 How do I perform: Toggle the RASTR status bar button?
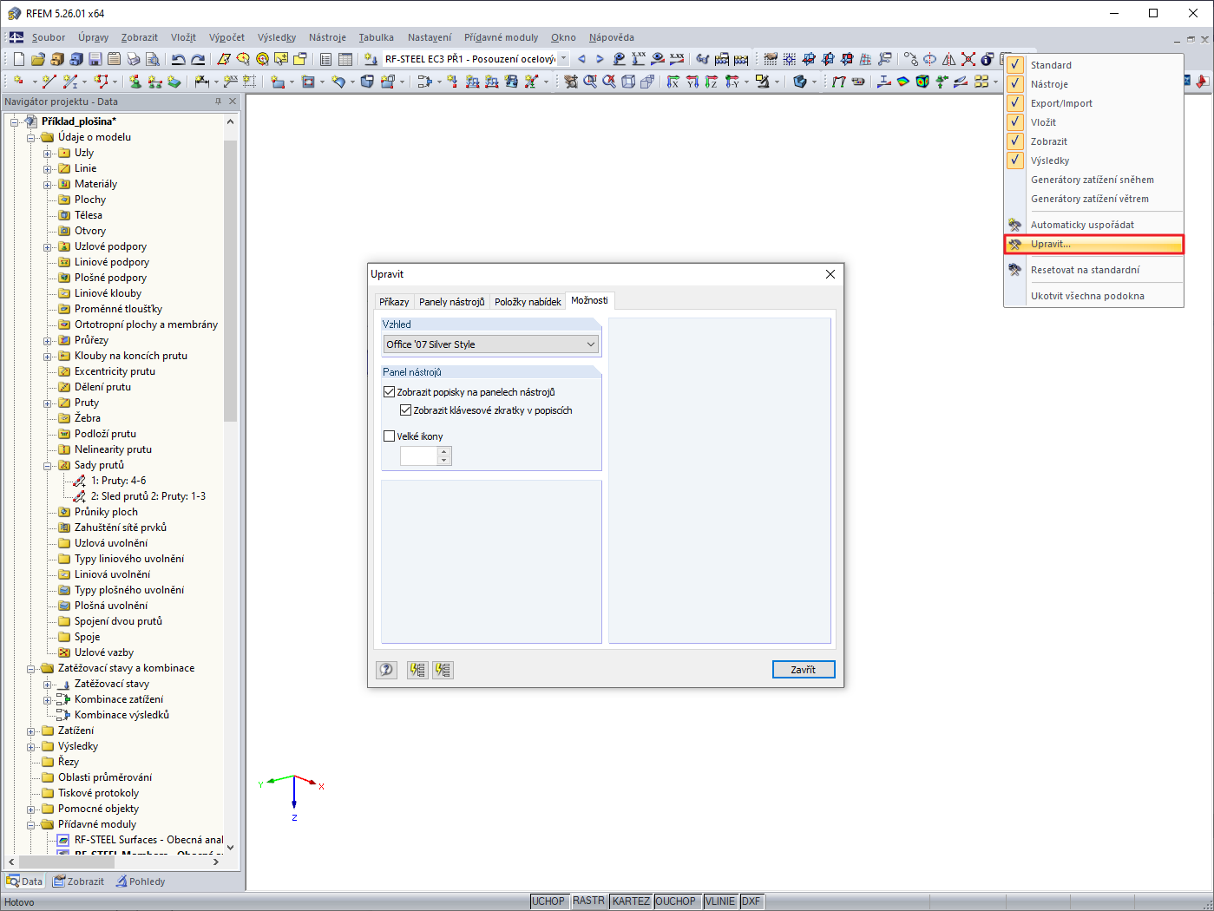pyautogui.click(x=588, y=901)
